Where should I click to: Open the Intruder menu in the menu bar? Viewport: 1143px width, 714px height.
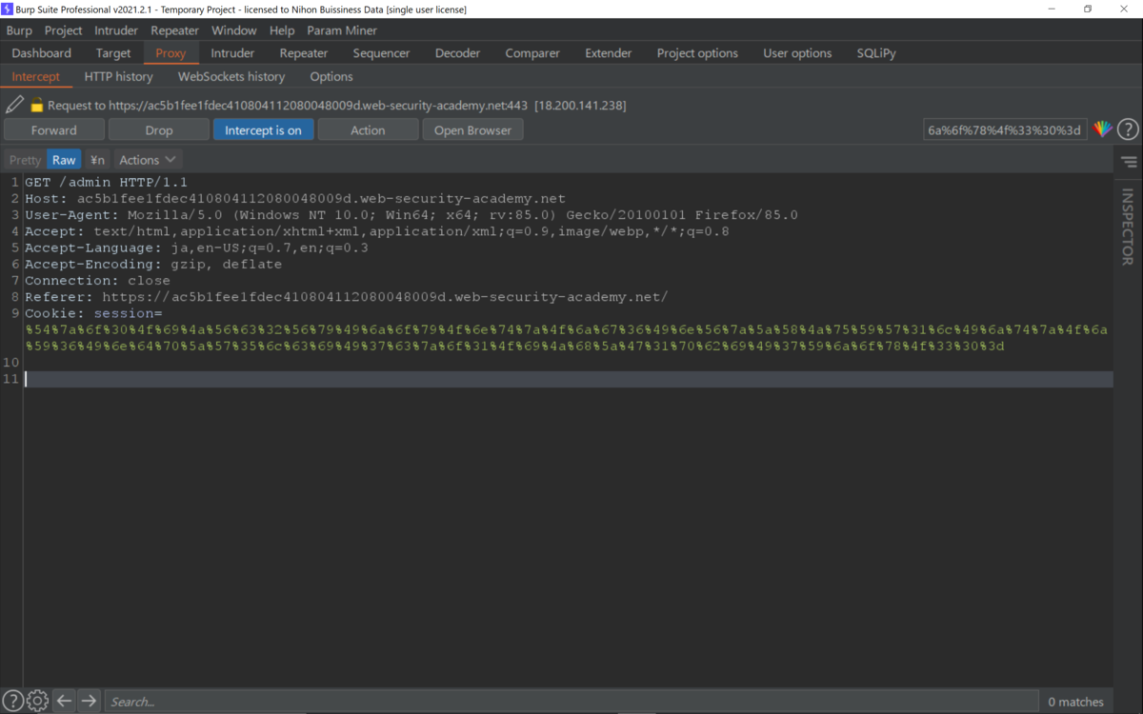[116, 30]
